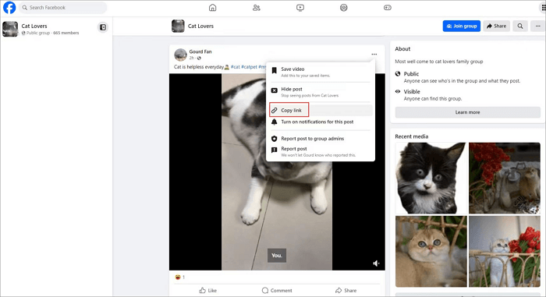
Task: Open the Watch video icon
Action: click(300, 7)
